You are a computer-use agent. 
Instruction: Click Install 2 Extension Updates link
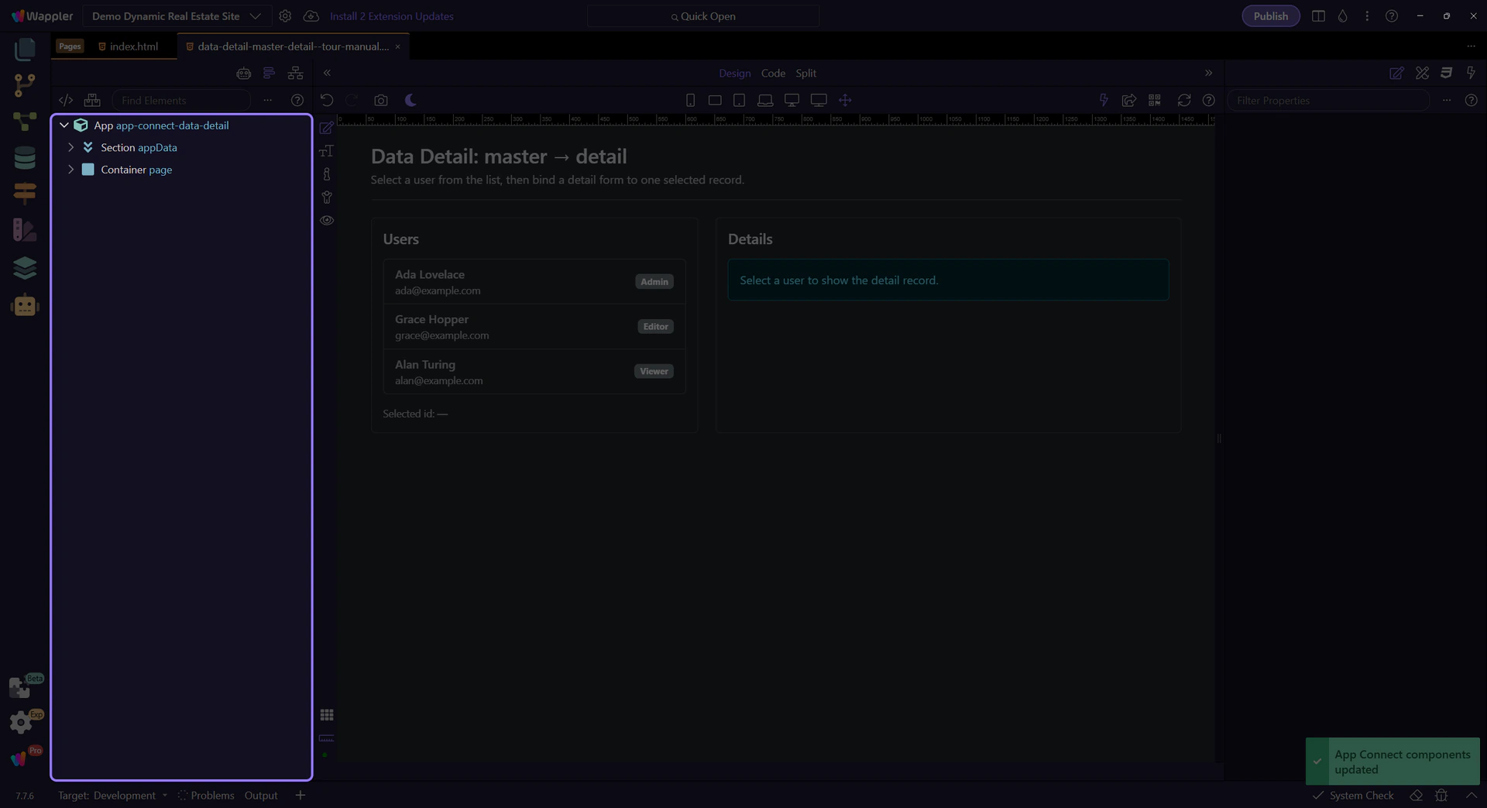click(391, 16)
